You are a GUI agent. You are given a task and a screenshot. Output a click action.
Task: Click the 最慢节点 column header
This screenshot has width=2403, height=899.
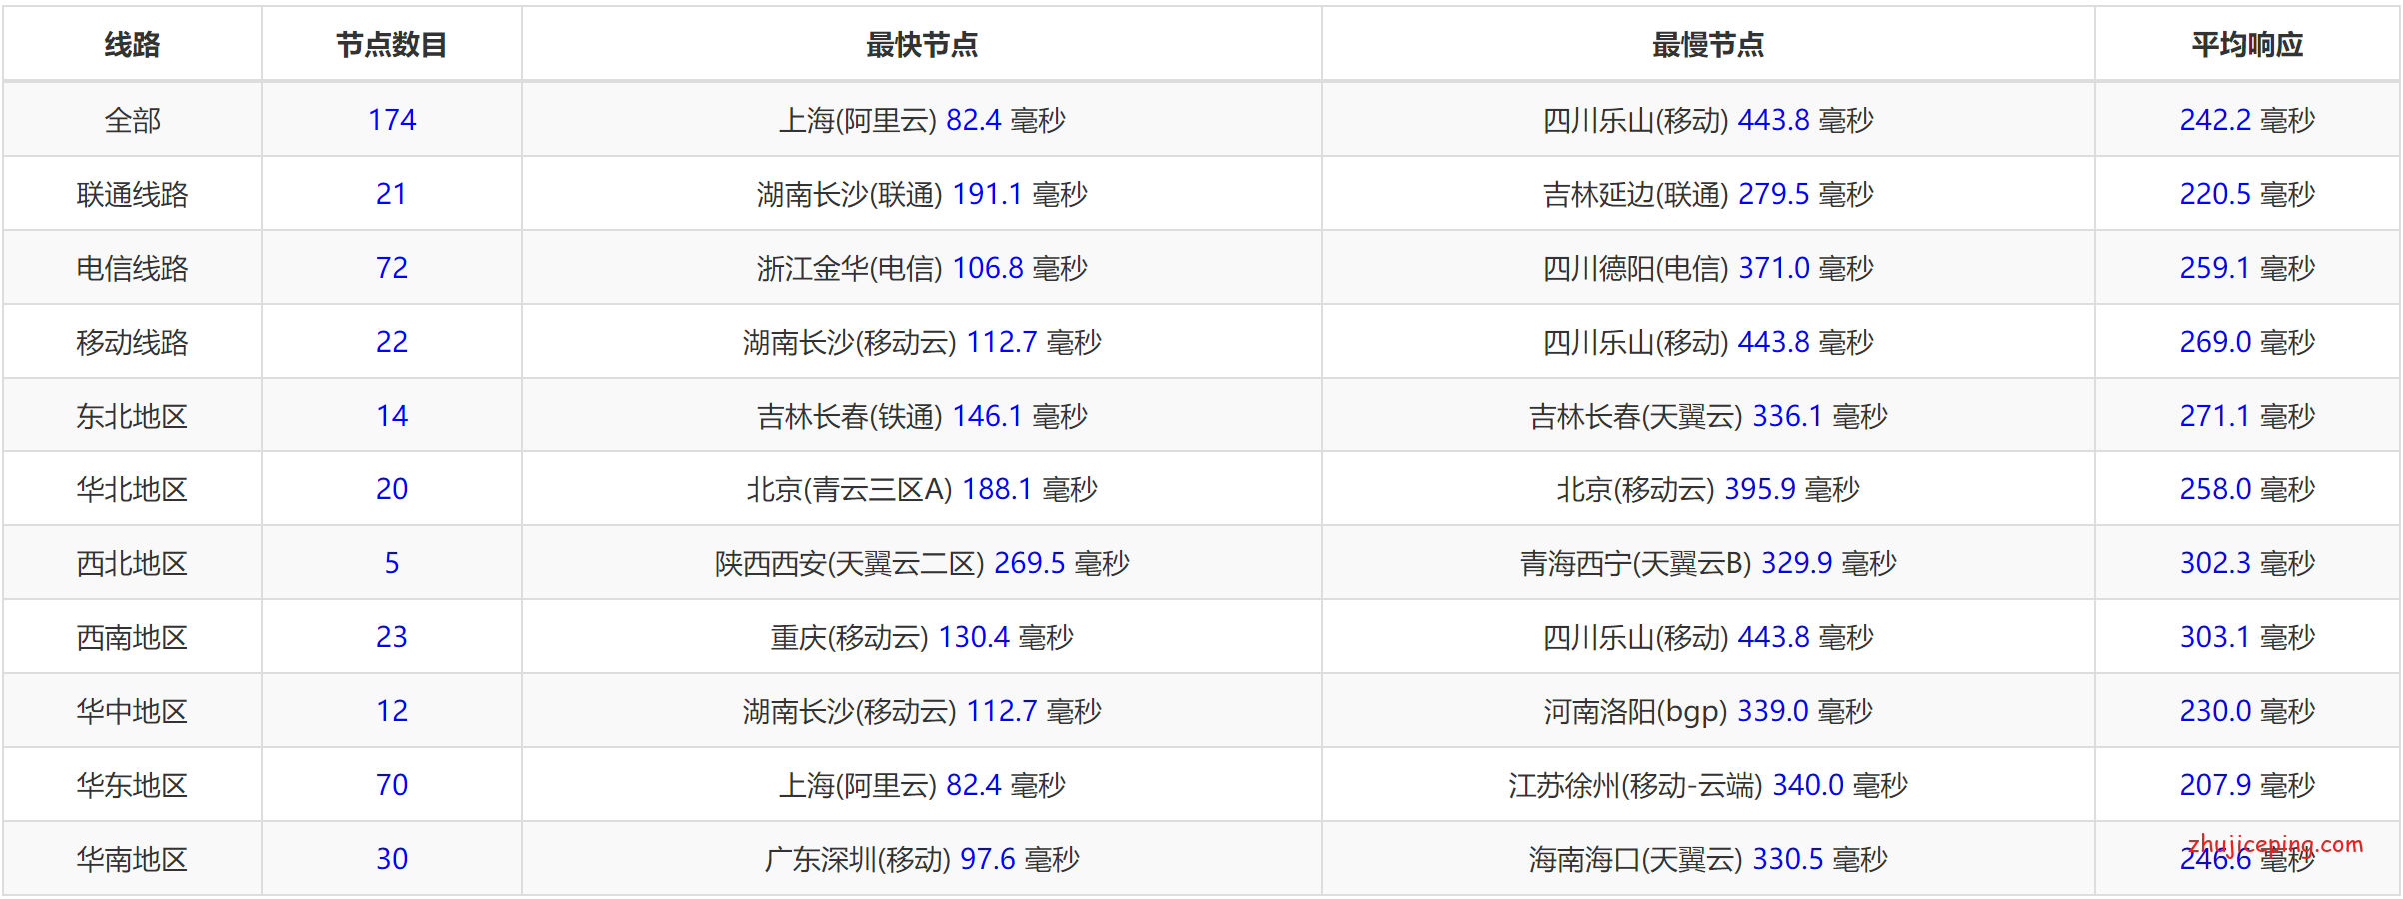click(1708, 45)
